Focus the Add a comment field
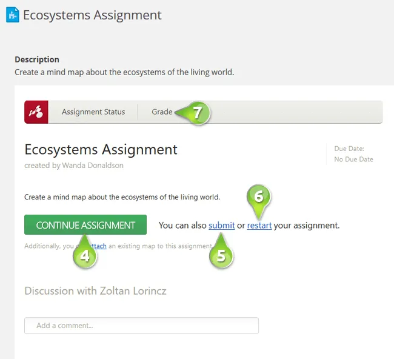394x359 pixels. (141, 326)
